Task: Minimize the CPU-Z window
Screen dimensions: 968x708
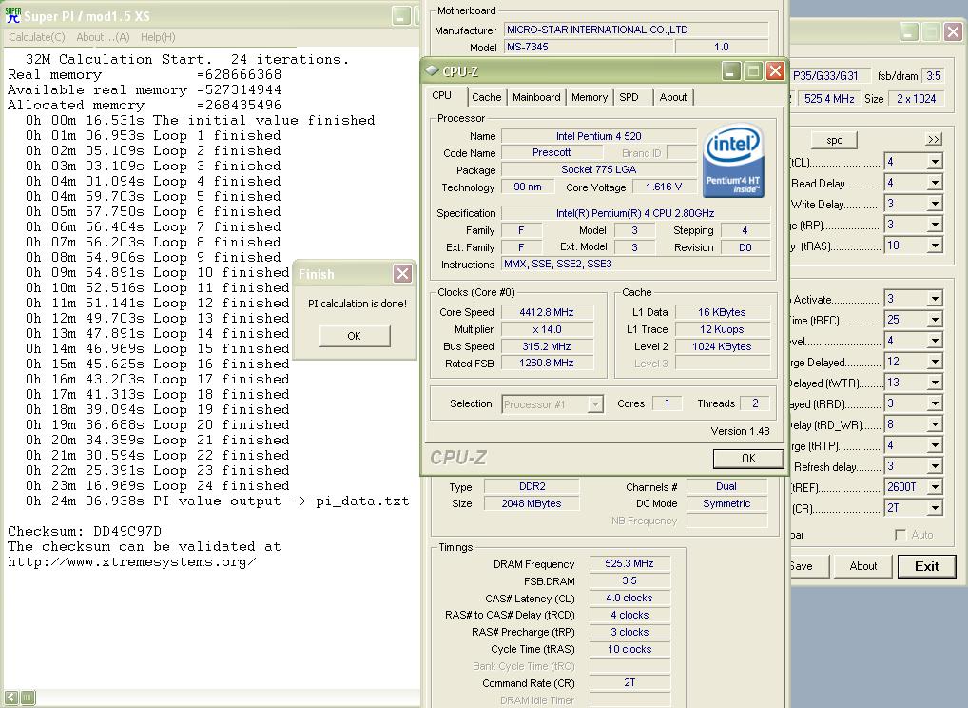Action: (x=731, y=71)
